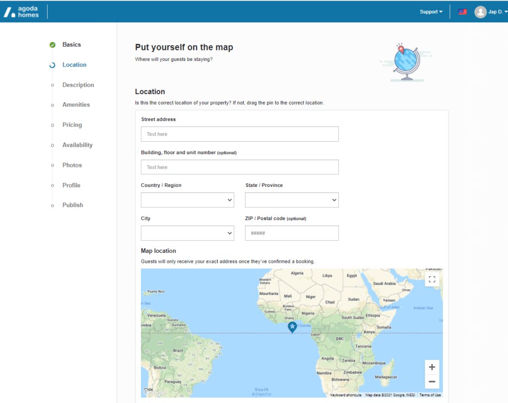Click the agoda homes logo

pos(22,11)
